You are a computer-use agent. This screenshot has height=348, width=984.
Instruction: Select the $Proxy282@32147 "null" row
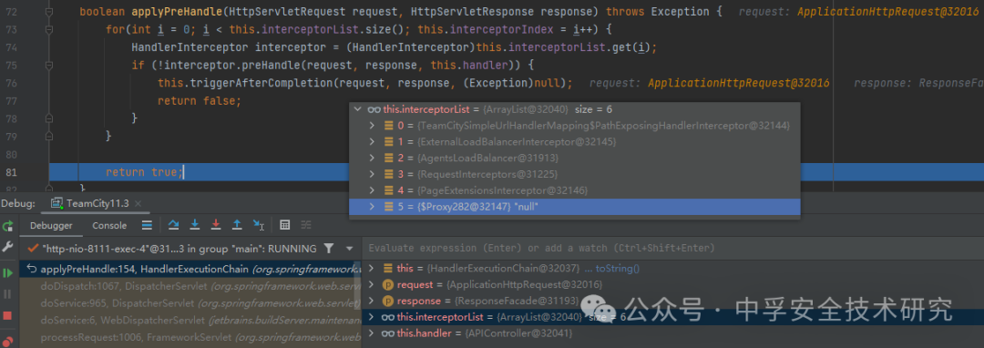coord(575,206)
